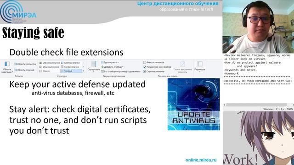The image size is (294, 165).
Task: Click 'anti-virus databases, firewall, etc' text
Action: pos(73,93)
